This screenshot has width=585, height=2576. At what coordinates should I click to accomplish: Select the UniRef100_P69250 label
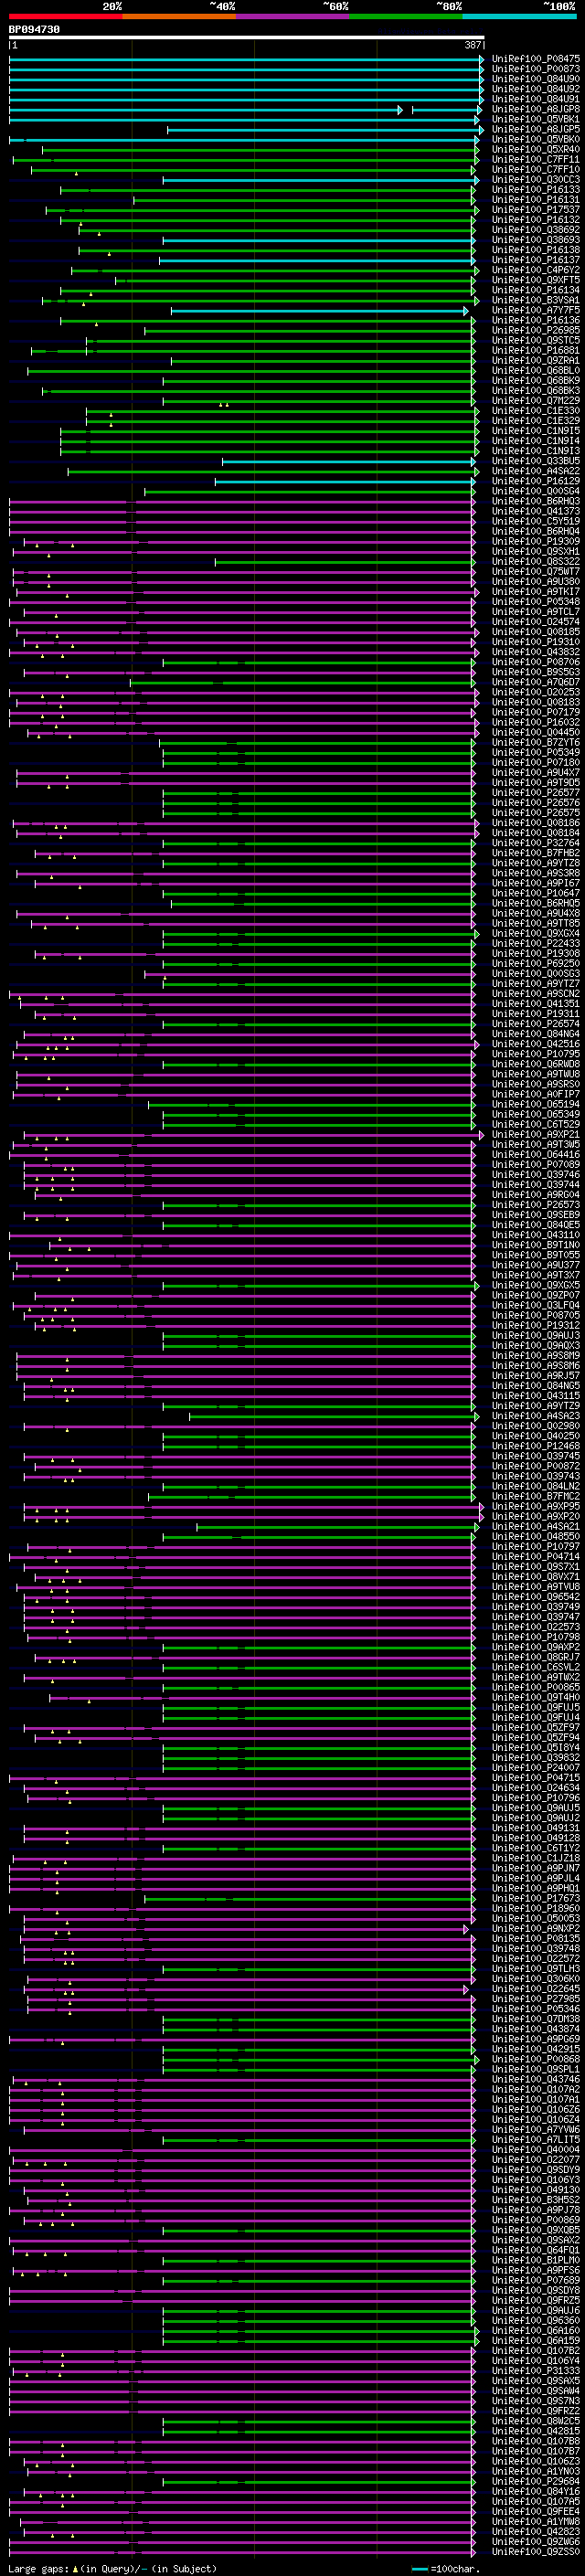[536, 963]
